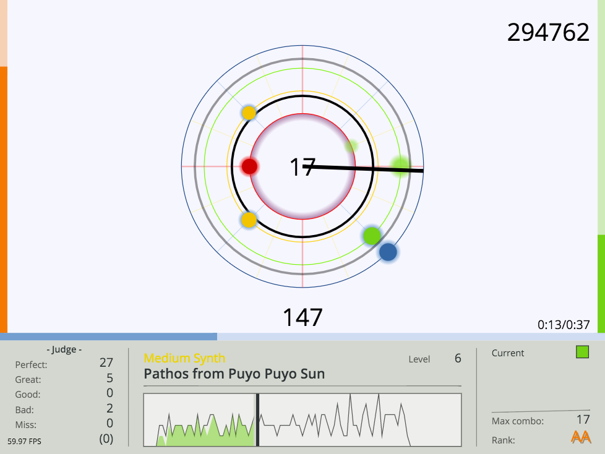This screenshot has width=605, height=454.
Task: Click the blurred green dot on the black needle
Action: coord(400,166)
